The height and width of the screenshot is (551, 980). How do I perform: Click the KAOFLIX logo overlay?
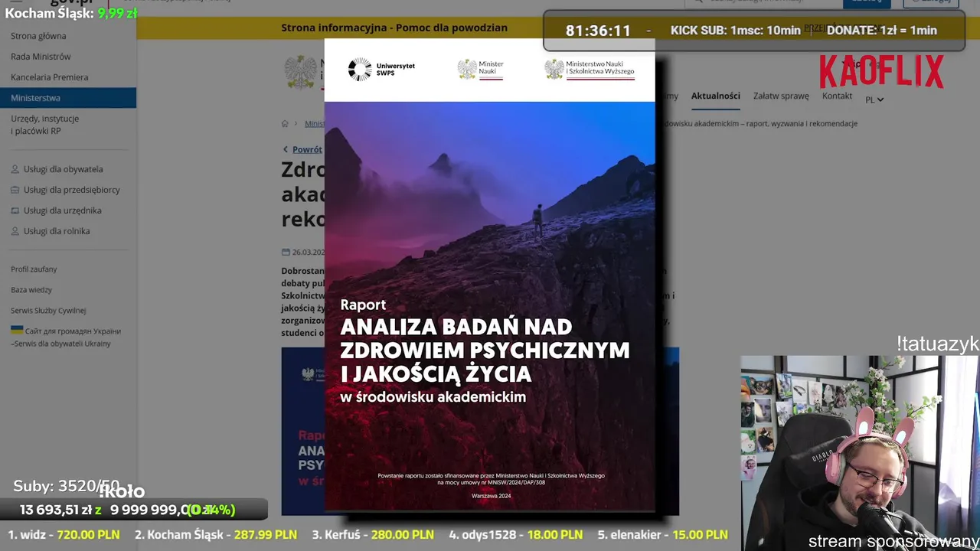click(881, 72)
